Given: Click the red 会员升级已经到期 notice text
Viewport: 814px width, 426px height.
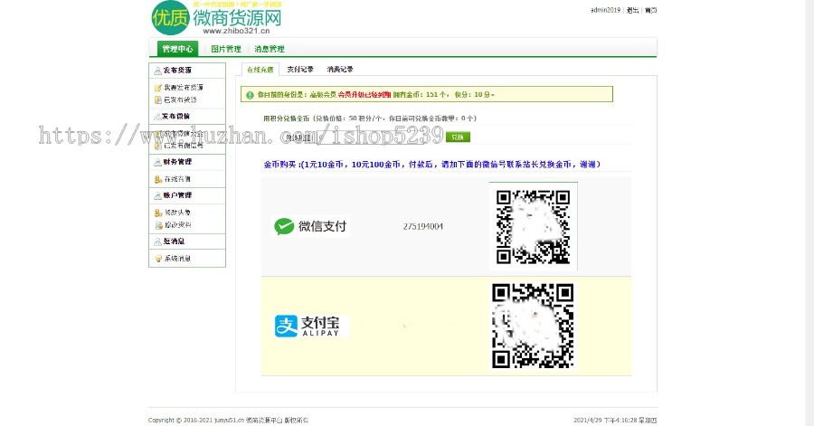Looking at the screenshot, I should [364, 95].
